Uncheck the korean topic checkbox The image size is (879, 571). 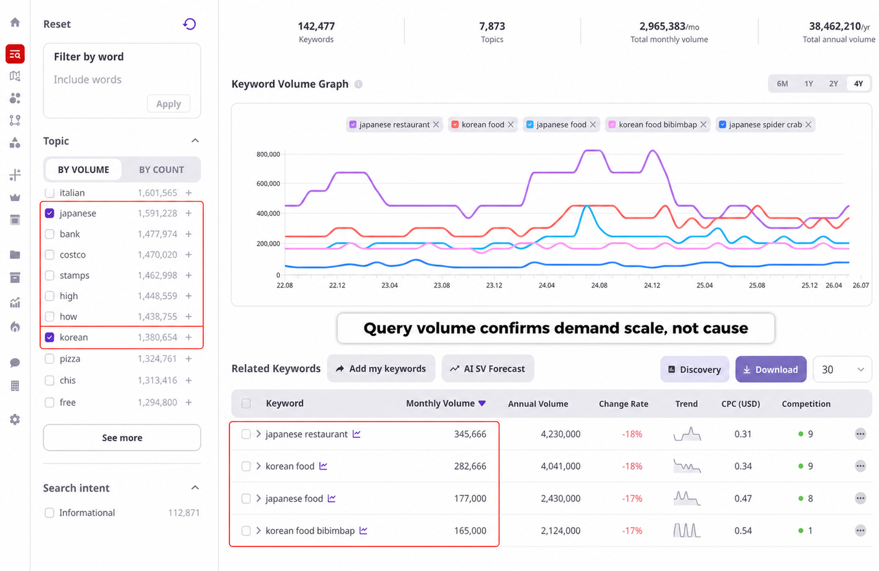[x=50, y=337]
